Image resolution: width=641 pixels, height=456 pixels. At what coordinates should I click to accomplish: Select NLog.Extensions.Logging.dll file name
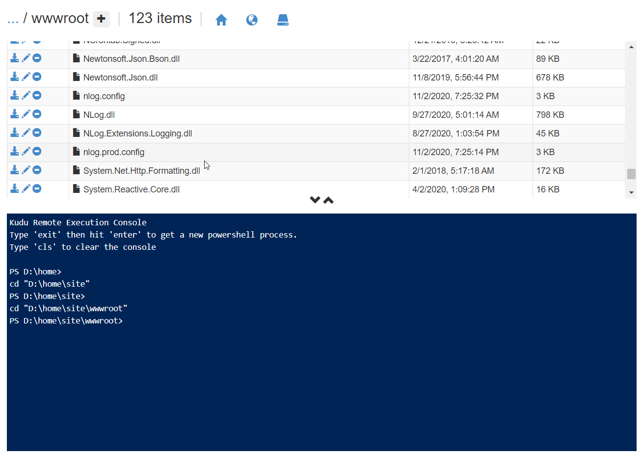tap(137, 134)
